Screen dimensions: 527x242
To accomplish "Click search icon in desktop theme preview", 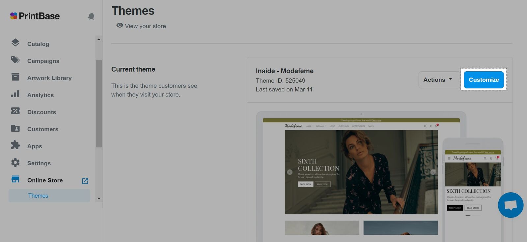I will tap(425, 126).
